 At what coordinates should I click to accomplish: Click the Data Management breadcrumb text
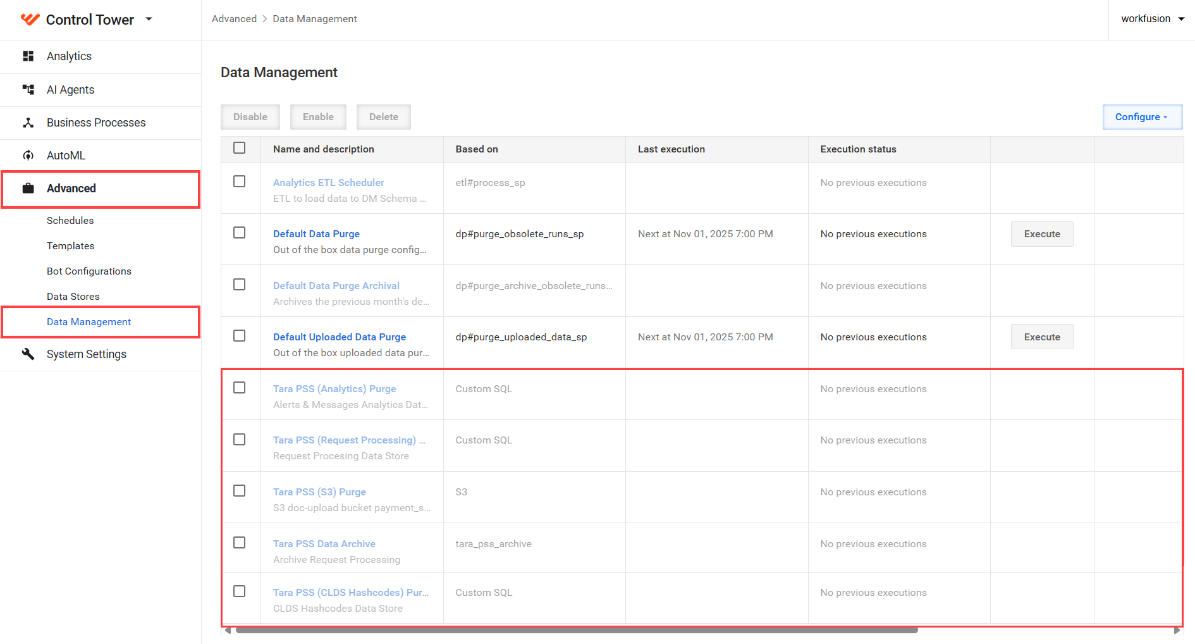315,19
